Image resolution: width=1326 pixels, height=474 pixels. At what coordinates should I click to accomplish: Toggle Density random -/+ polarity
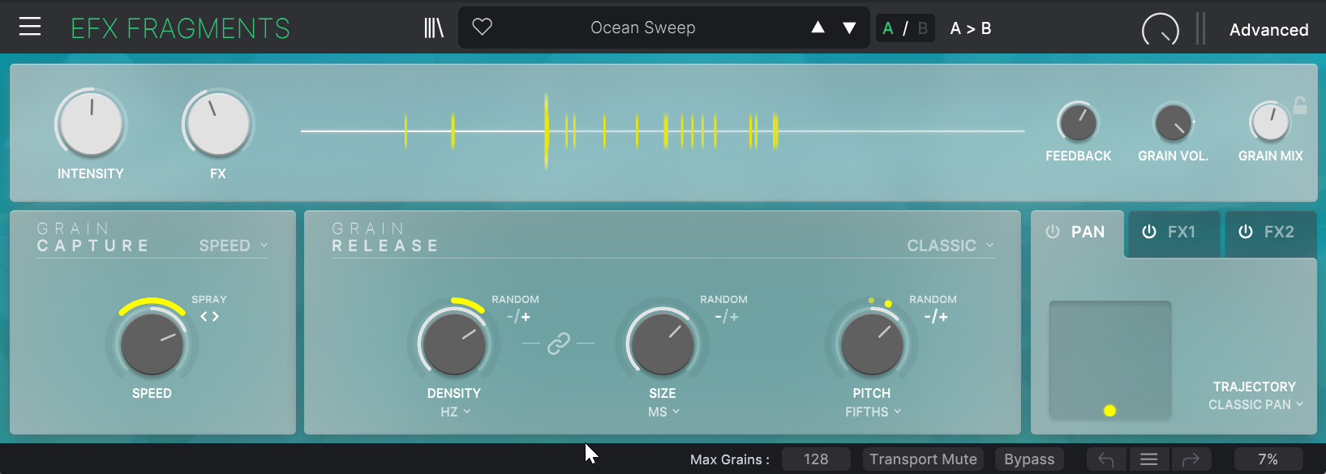518,317
